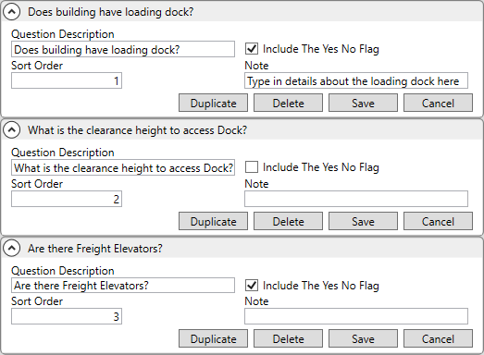484x355 pixels.
Task: Duplicate the loading dock question
Action: tap(213, 103)
